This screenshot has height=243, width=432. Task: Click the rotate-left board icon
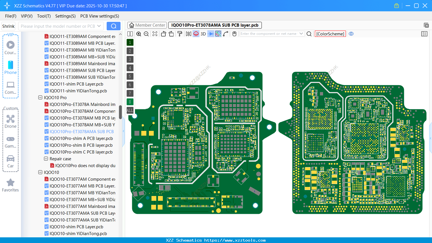[x=163, y=34]
